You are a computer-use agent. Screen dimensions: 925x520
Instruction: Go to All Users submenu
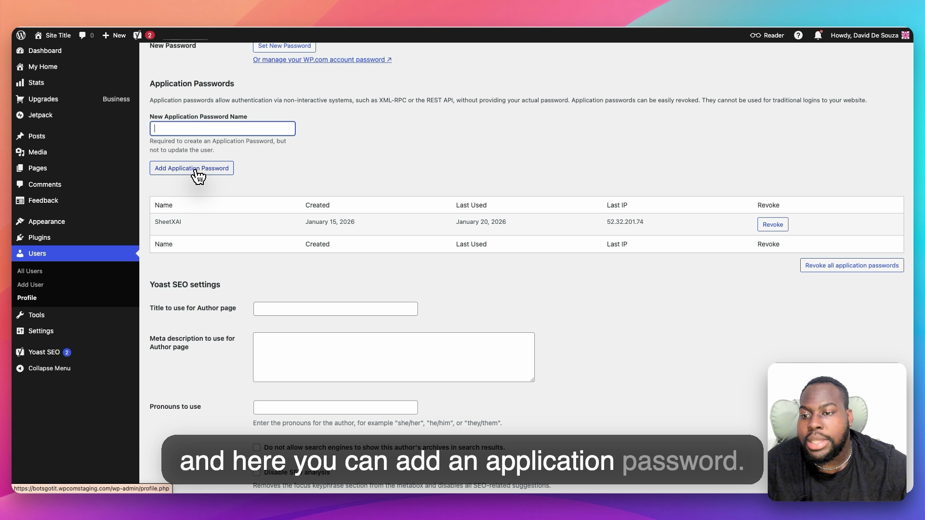point(30,271)
